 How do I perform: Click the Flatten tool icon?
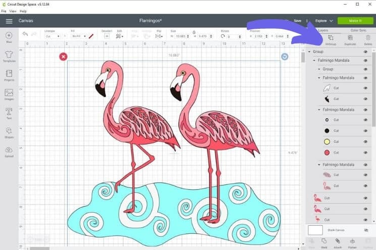352,241
